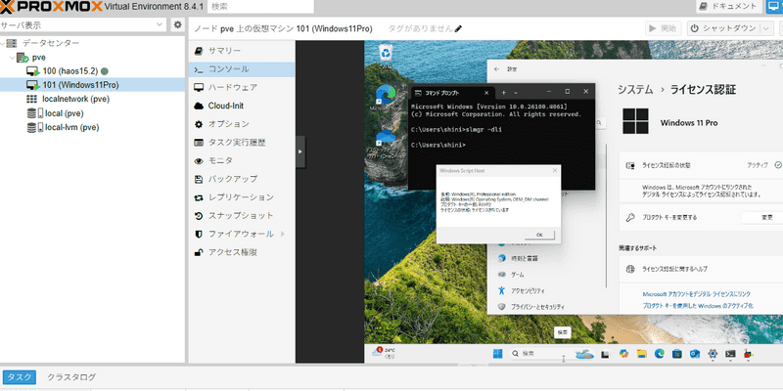Click the システム breadcrumb in Settings
The height and width of the screenshot is (391, 783).
click(x=635, y=90)
